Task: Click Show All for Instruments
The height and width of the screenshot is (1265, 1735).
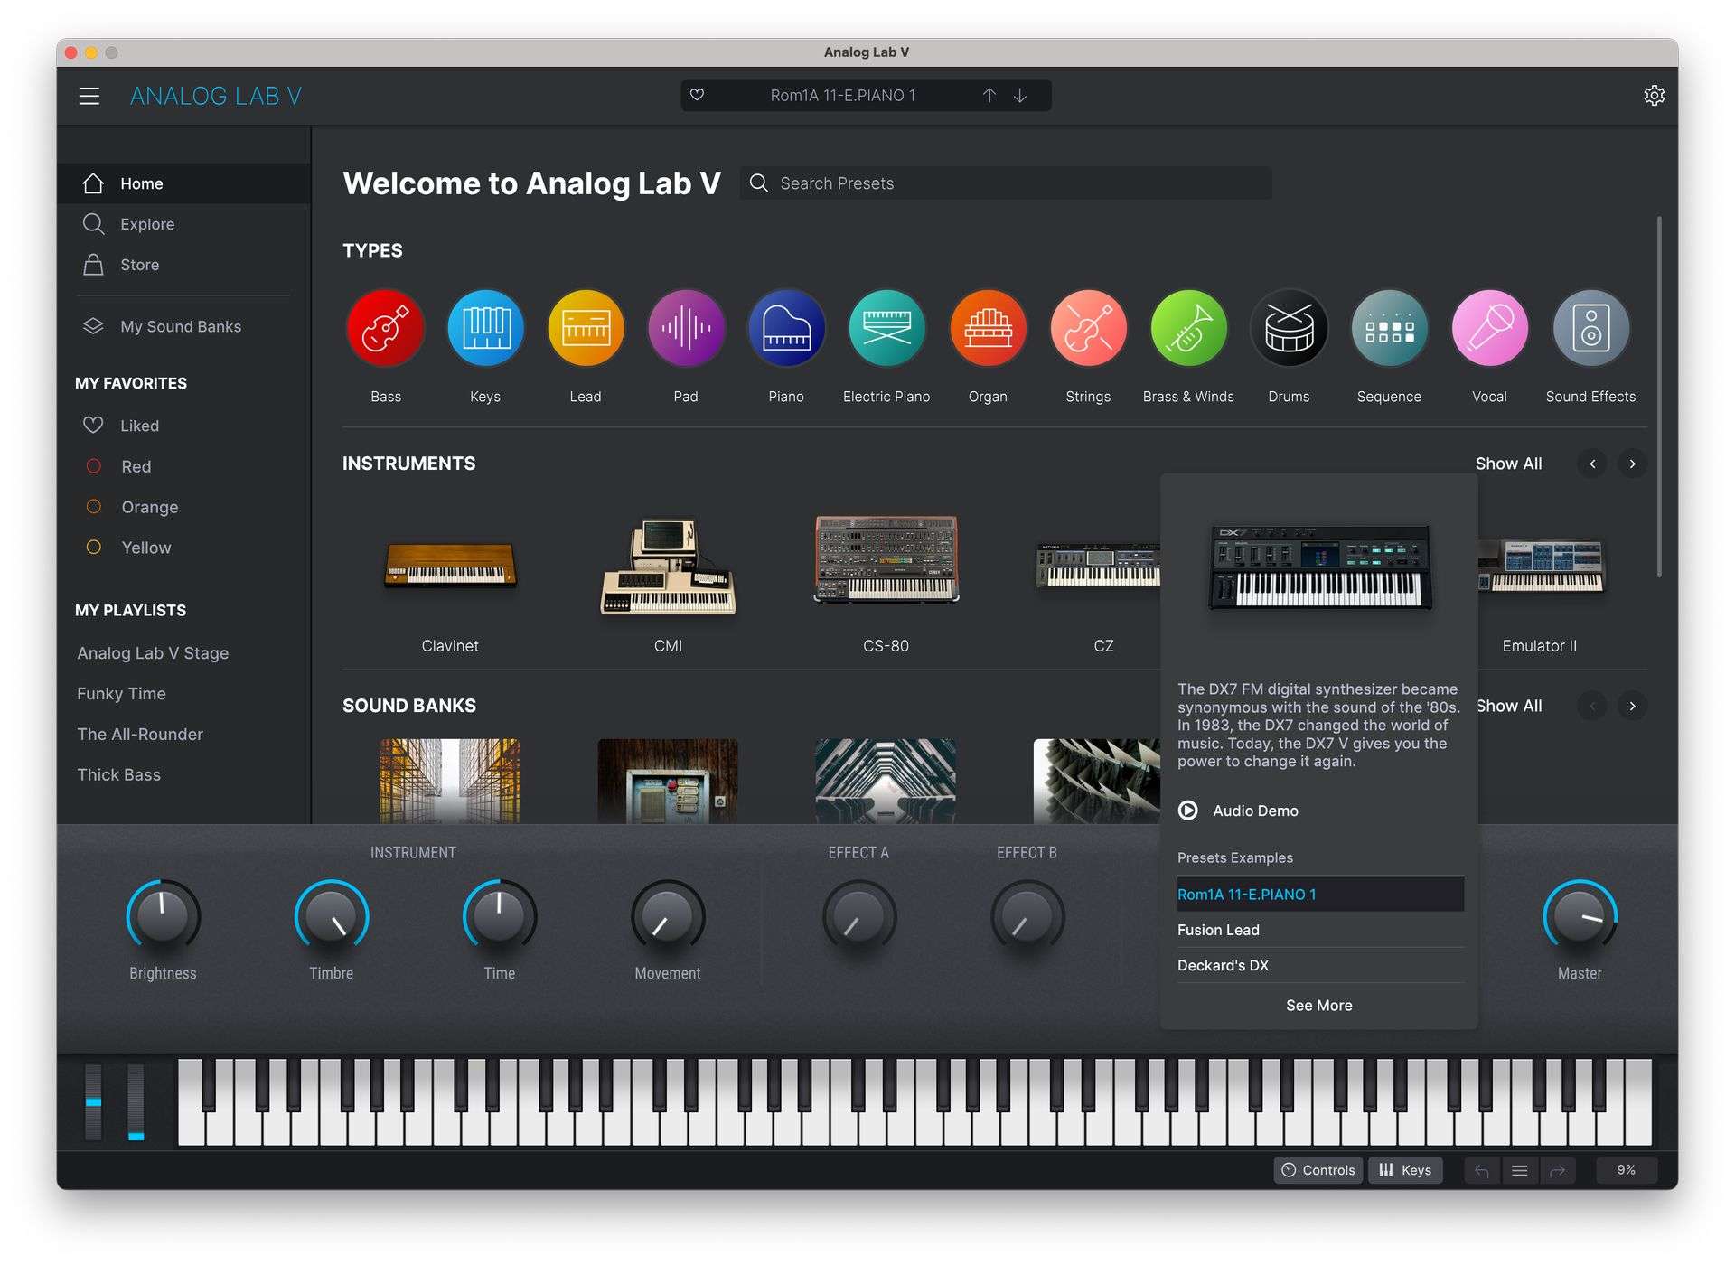Action: pyautogui.click(x=1508, y=464)
